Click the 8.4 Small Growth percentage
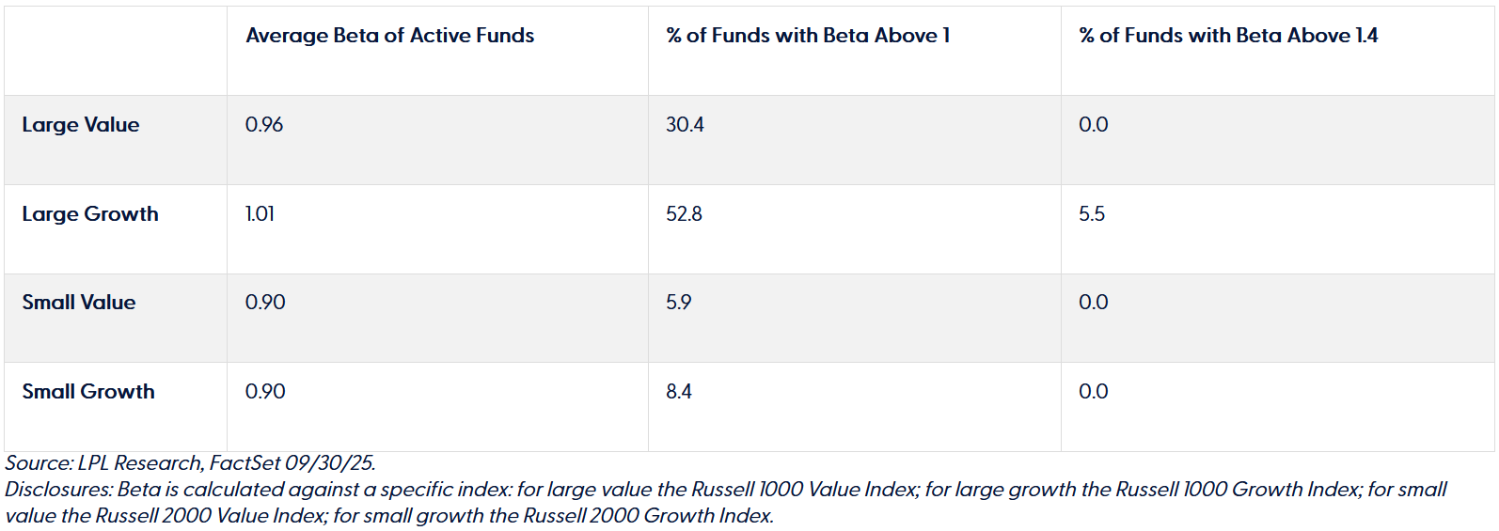The width and height of the screenshot is (1499, 531). (678, 392)
